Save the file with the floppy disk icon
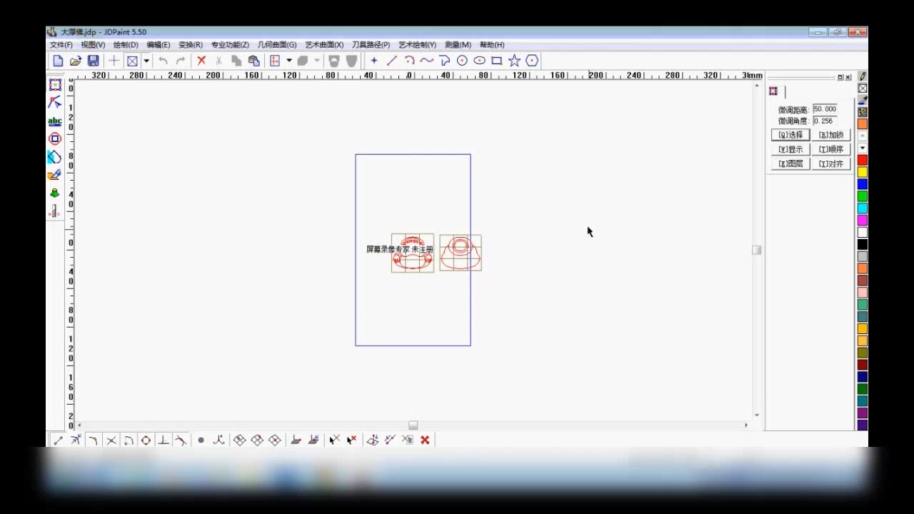This screenshot has height=514, width=914. click(93, 61)
